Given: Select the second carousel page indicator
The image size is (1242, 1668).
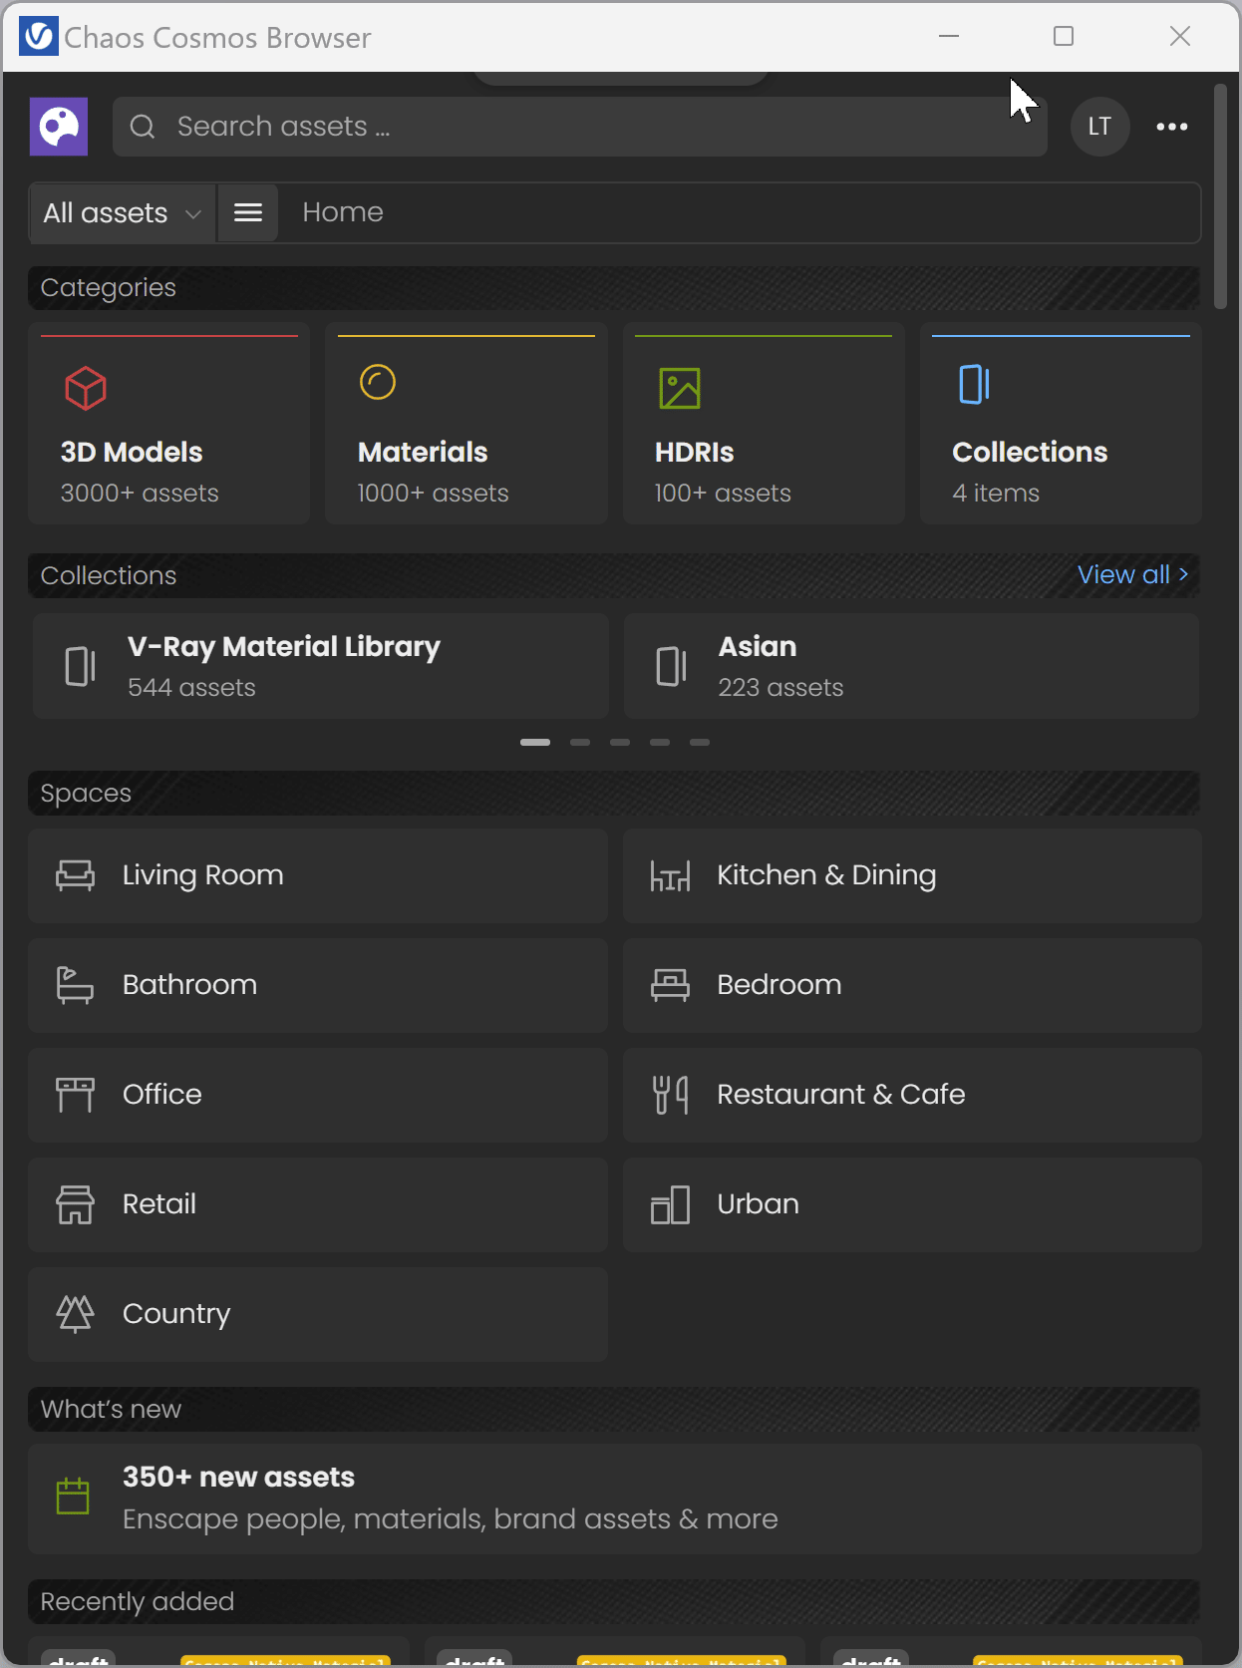Looking at the screenshot, I should click(x=580, y=742).
